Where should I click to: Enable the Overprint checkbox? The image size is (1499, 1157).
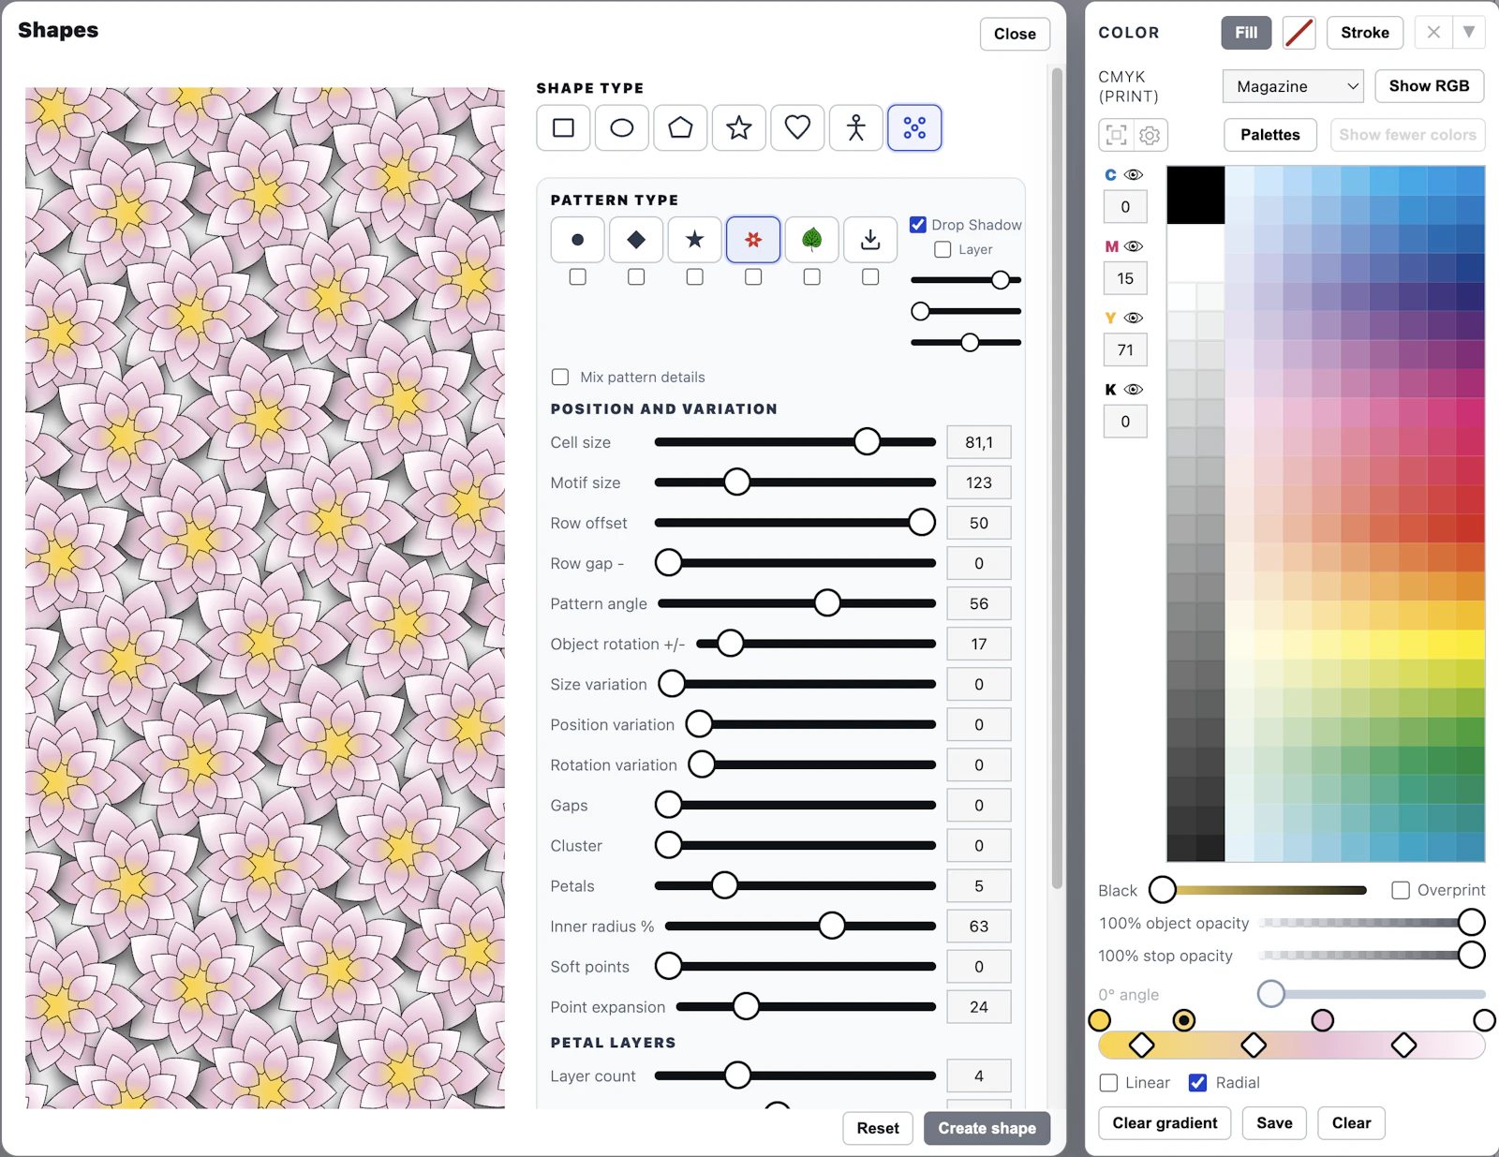coord(1401,890)
